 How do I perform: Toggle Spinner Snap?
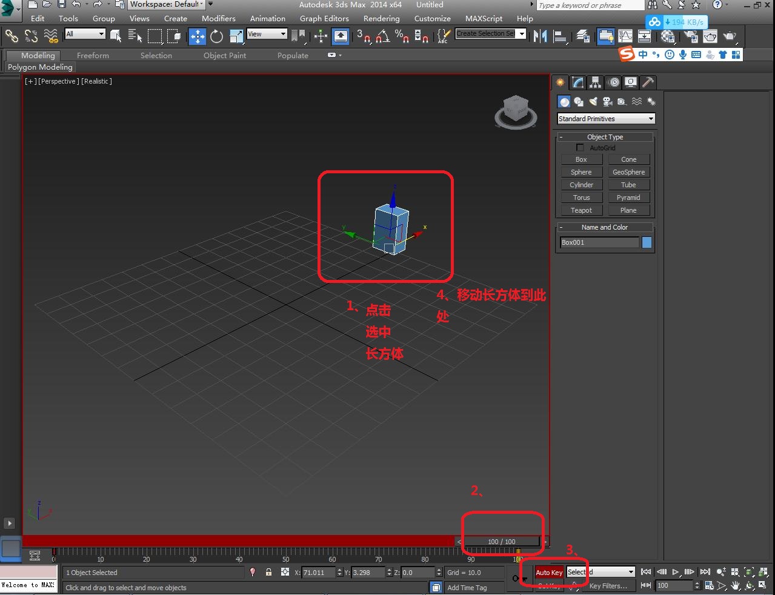[x=422, y=36]
